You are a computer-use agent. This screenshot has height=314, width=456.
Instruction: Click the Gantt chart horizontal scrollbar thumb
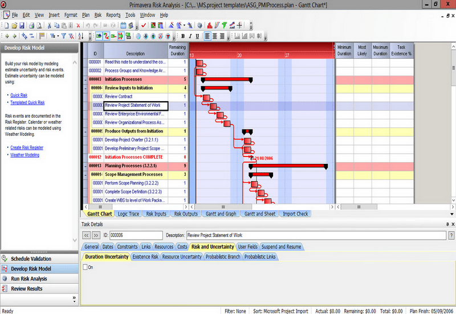223,207
